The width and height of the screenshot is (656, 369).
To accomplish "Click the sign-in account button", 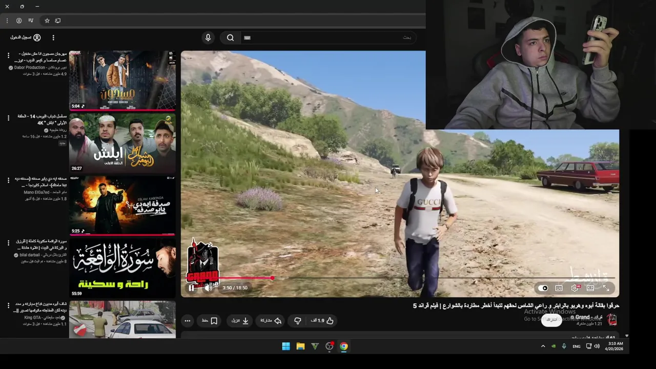I will pos(25,37).
